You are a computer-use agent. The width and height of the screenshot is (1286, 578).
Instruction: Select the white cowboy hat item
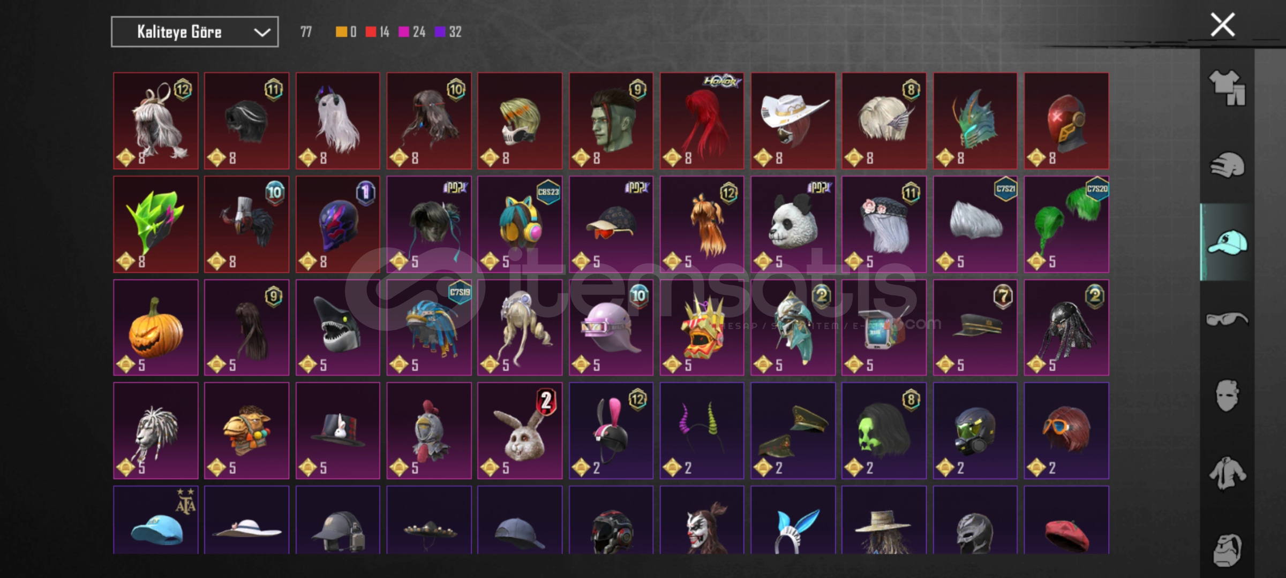793,121
